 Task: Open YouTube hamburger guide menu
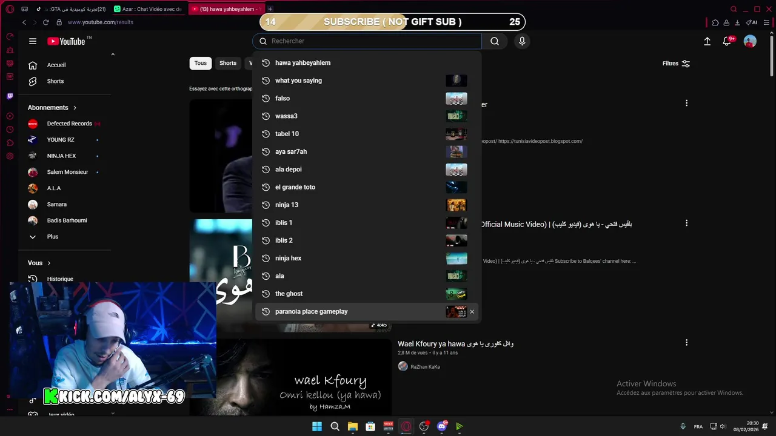click(33, 41)
